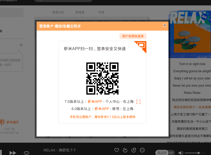Image resolution: width=211 pixels, height=155 pixels.
Task: Click the circular-arrow replay icon
Action: click(125, 150)
